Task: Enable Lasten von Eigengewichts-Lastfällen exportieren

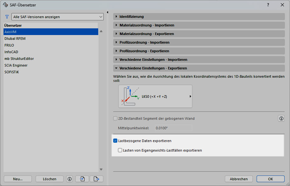Action: [120, 150]
